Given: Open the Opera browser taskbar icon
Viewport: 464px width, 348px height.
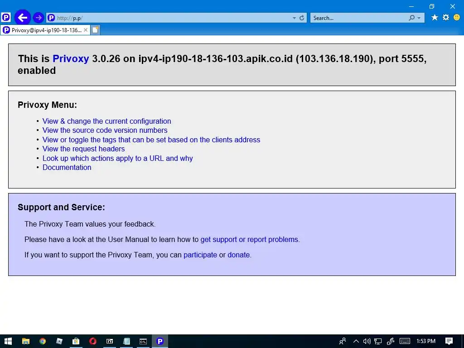Looking at the screenshot, I should point(93,341).
